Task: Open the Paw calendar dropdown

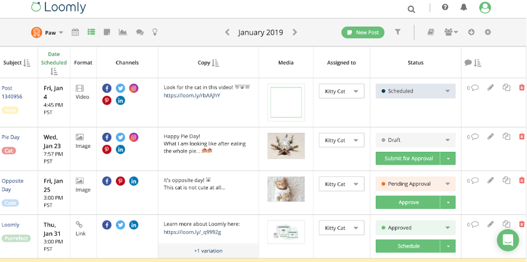Action: [x=48, y=33]
